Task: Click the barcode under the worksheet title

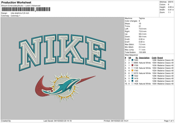Action: tap(26, 9)
